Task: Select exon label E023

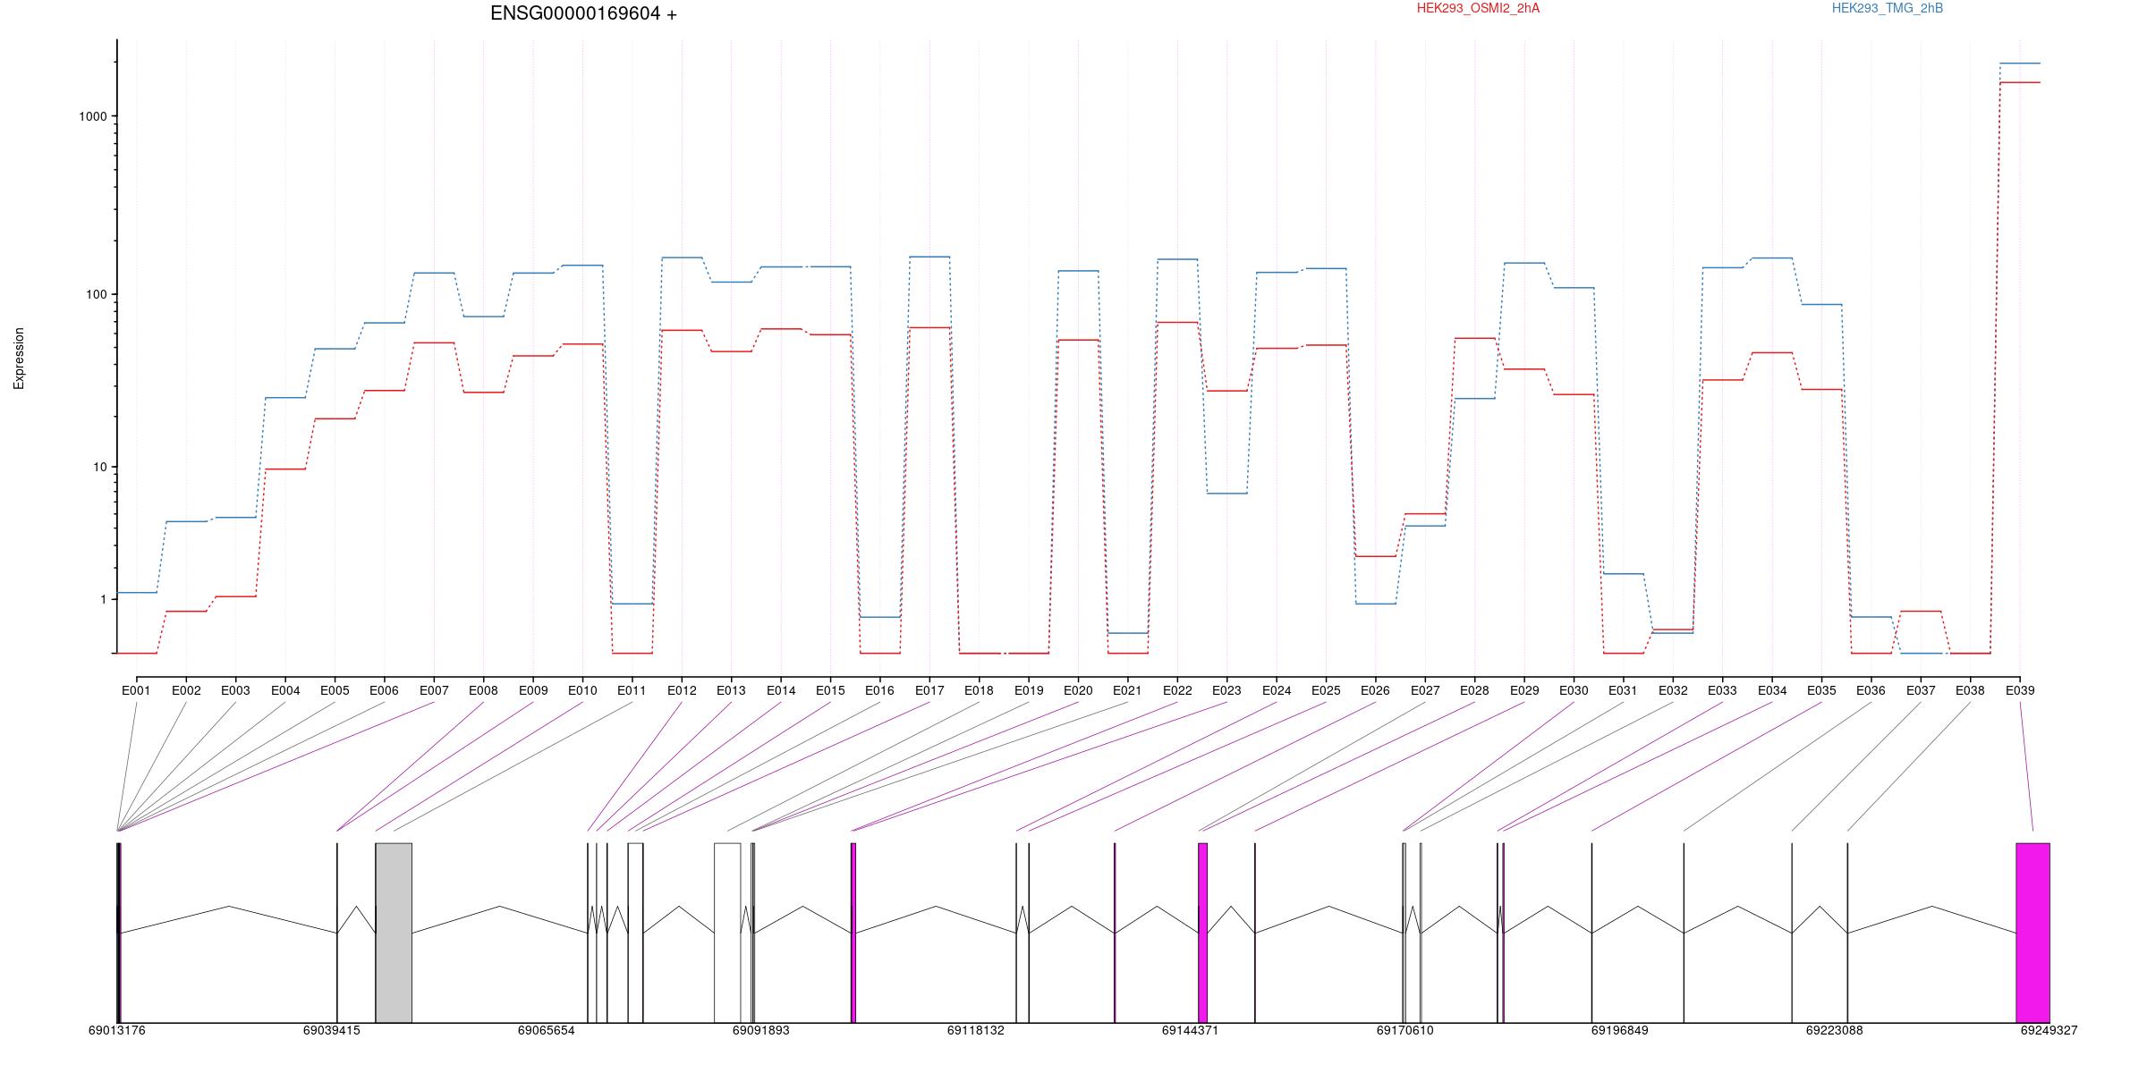Action: point(1226,690)
